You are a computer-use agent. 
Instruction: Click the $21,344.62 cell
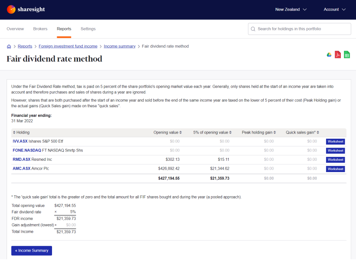tap(220, 169)
